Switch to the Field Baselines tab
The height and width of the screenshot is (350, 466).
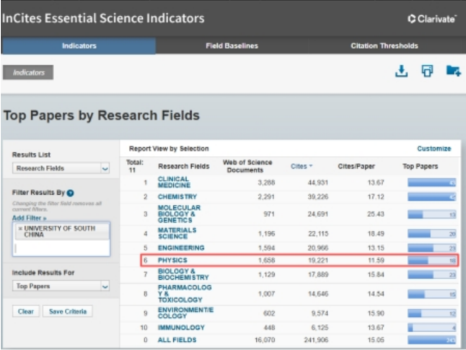232,45
